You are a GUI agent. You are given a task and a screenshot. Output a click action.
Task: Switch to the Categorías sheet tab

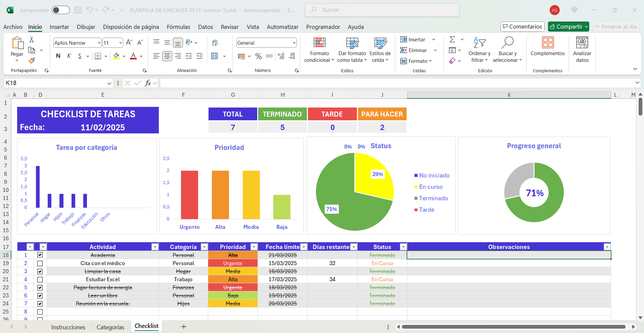click(110, 327)
